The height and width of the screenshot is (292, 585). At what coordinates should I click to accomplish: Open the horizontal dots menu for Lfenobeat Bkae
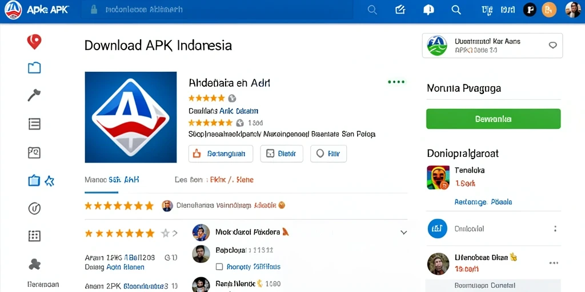(x=554, y=263)
